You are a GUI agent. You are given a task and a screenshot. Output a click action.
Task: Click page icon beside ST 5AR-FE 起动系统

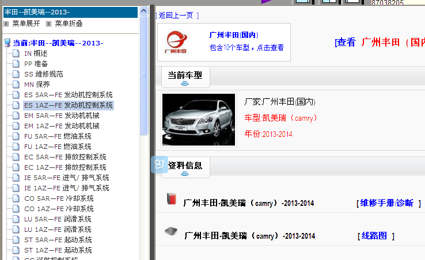click(x=16, y=240)
